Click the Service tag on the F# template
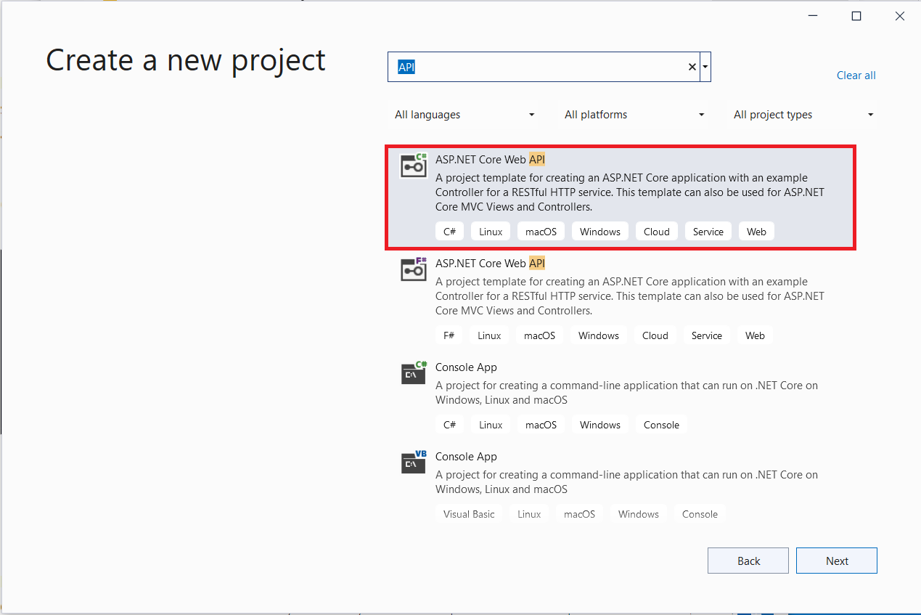 pyautogui.click(x=705, y=335)
